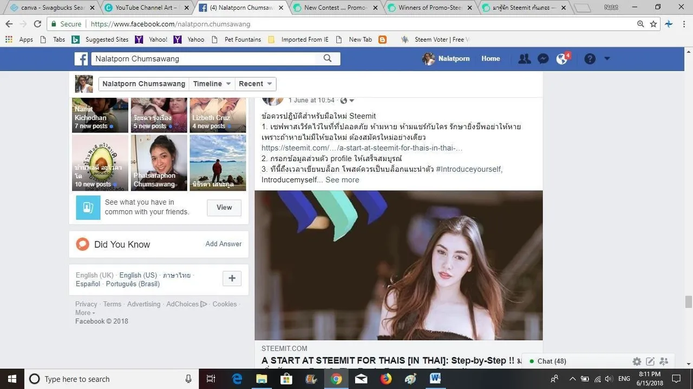Open Microsoft Edge from taskbar
The image size is (693, 389).
pyautogui.click(x=237, y=379)
